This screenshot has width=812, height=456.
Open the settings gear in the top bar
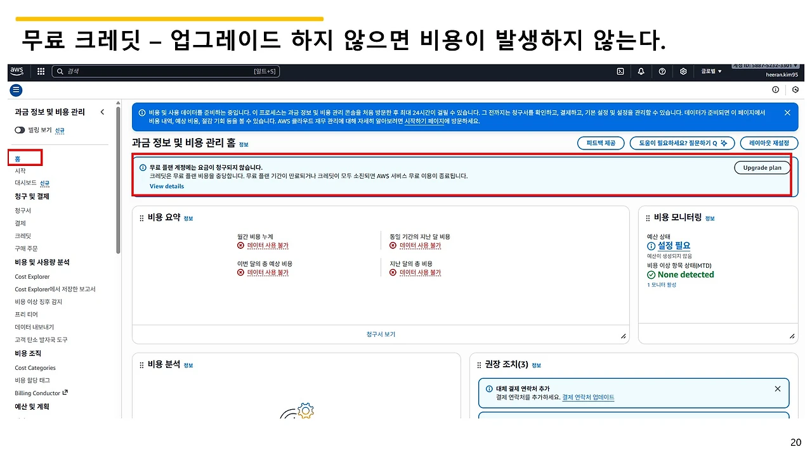(x=683, y=71)
